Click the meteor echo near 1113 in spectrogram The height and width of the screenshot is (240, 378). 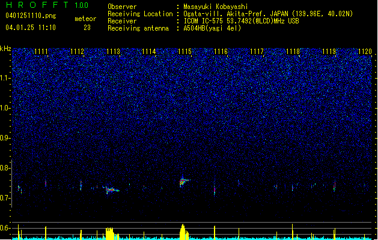pos(111,190)
